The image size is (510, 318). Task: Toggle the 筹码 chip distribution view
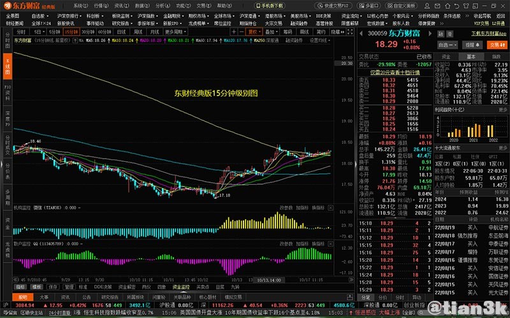point(288,31)
